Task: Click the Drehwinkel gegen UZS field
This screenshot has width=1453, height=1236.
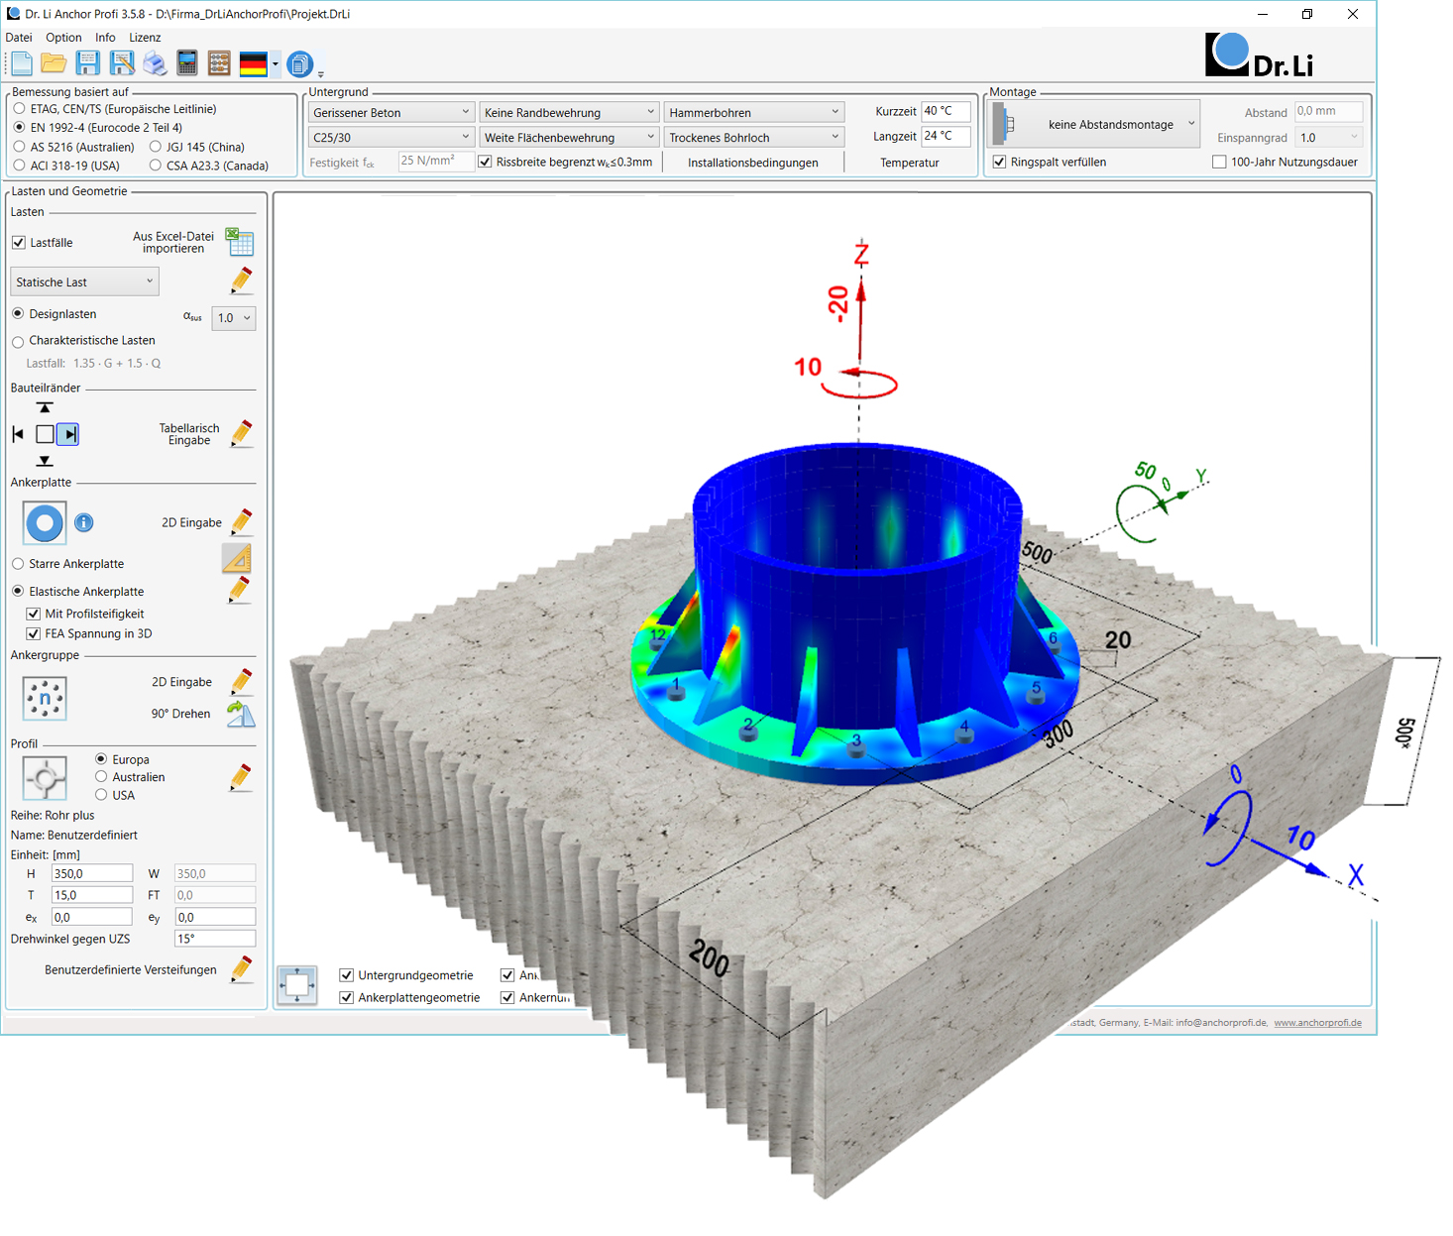Action: 215,939
